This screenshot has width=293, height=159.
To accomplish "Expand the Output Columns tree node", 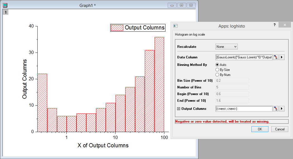I will coord(179,109).
